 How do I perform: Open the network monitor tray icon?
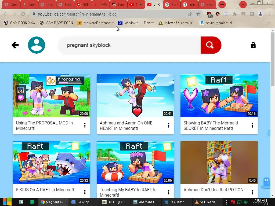click(239, 202)
